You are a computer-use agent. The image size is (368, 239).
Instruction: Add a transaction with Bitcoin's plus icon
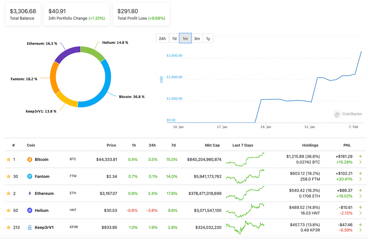(x=360, y=156)
